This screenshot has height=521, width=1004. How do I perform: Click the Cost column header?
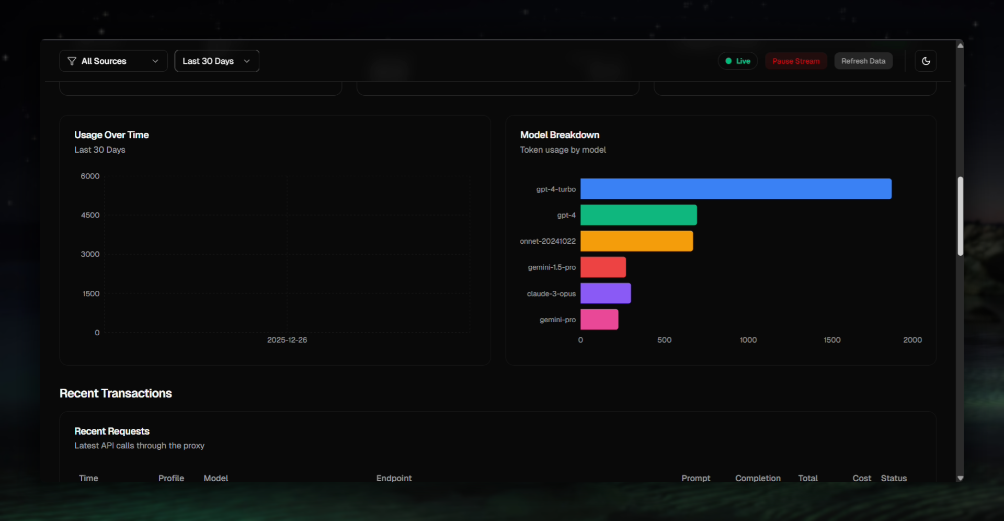pyautogui.click(x=861, y=478)
